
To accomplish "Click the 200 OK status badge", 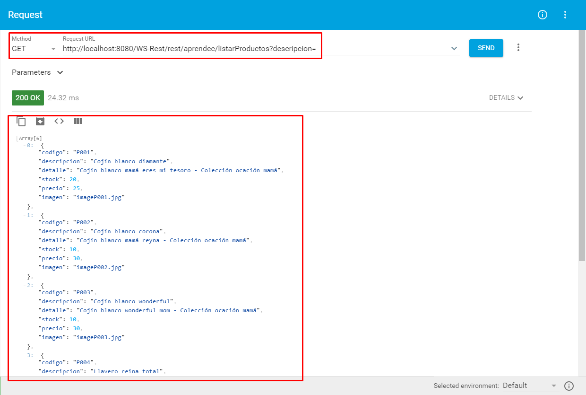I will pos(27,97).
